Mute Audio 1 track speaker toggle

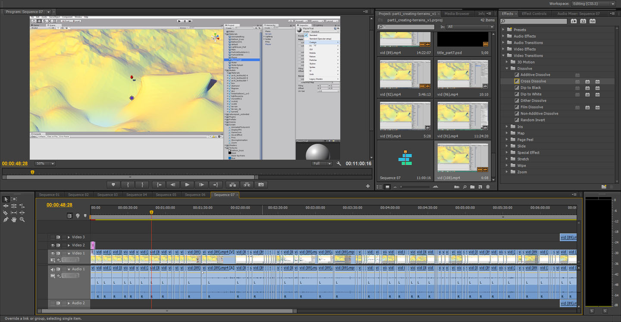point(53,269)
